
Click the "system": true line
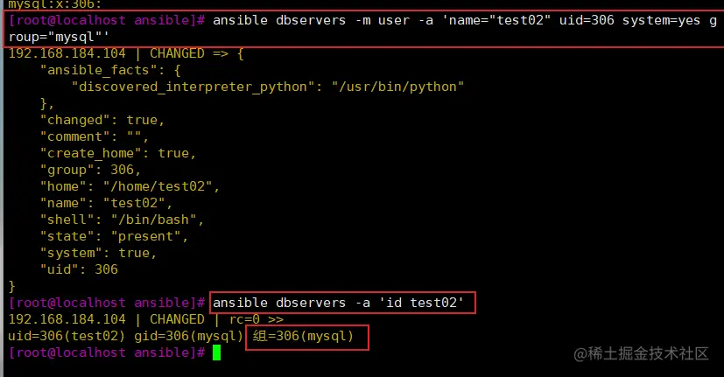(x=98, y=253)
